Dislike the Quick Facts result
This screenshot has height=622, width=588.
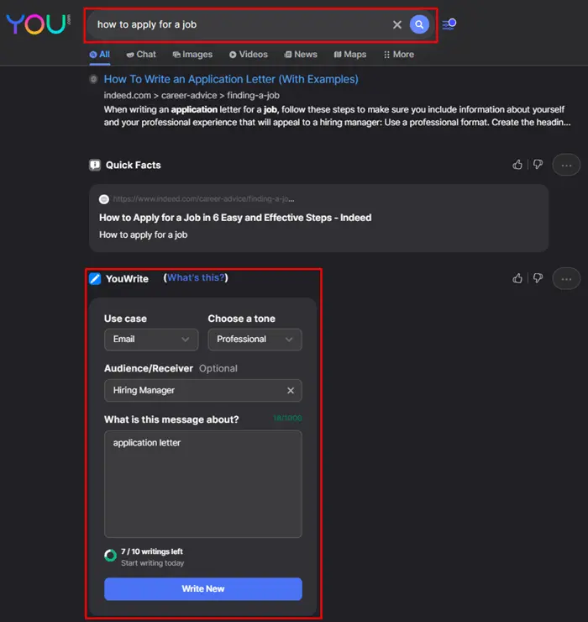(538, 165)
